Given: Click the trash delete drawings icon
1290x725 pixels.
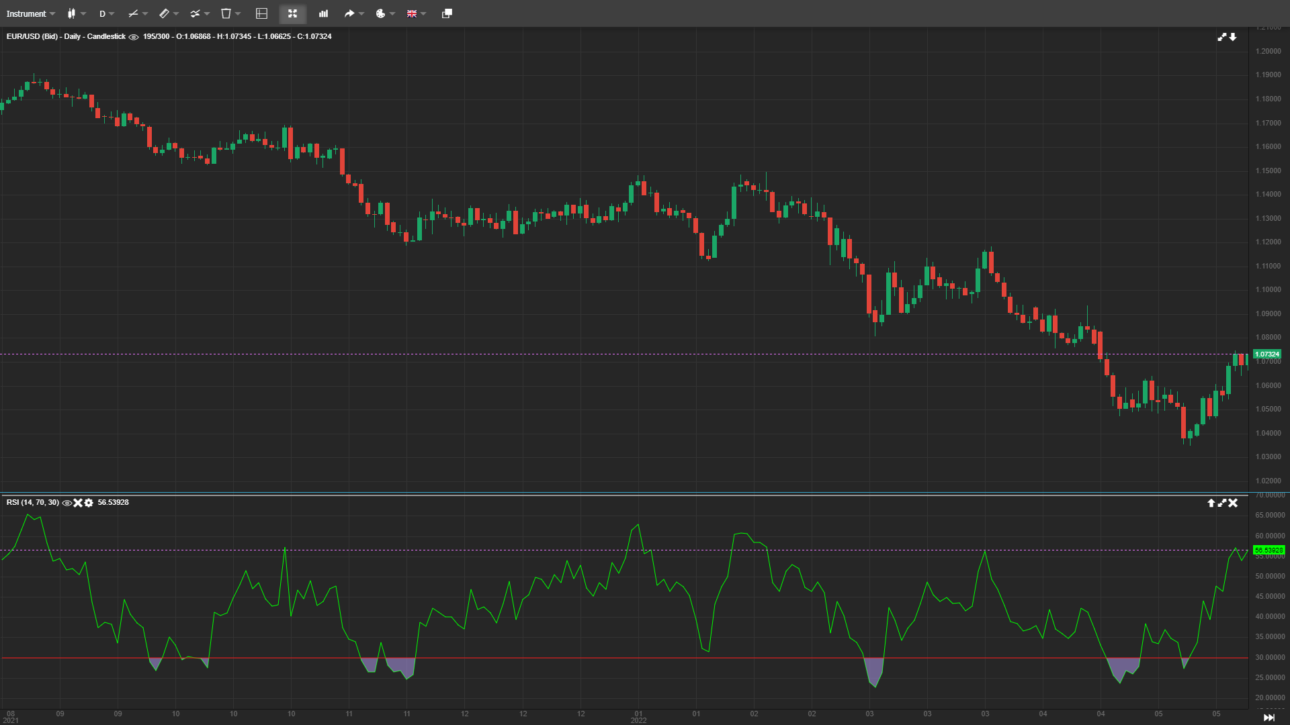Looking at the screenshot, I should 226,13.
